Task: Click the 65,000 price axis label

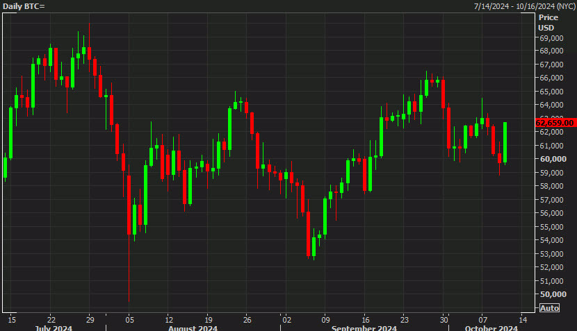Action: (x=550, y=92)
